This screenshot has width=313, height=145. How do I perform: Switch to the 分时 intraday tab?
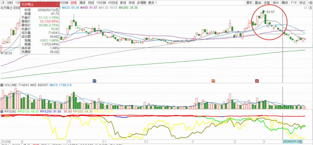point(10,3)
